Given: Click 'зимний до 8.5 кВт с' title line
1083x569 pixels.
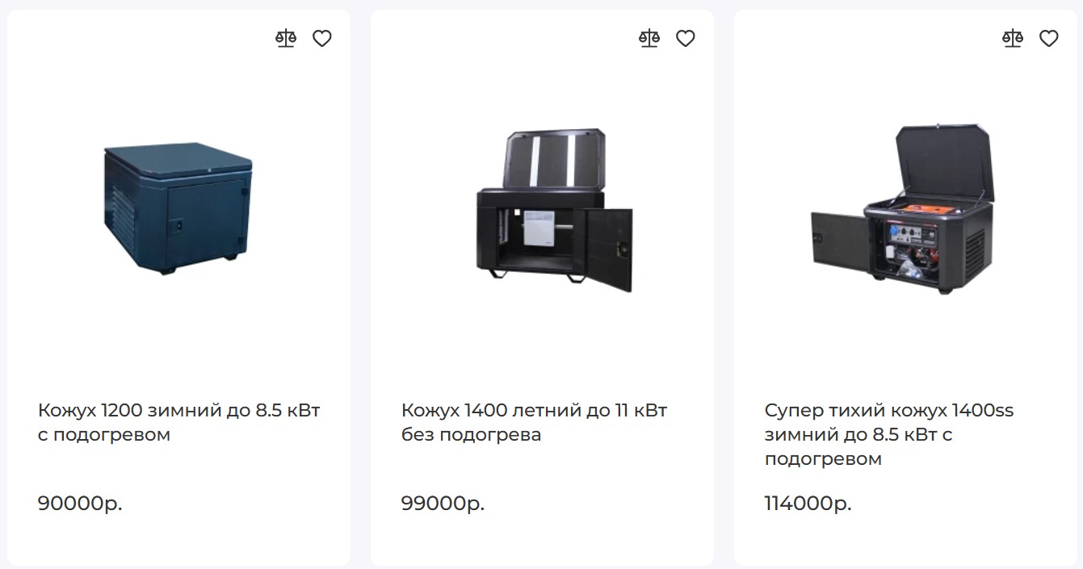Looking at the screenshot, I should (x=858, y=435).
